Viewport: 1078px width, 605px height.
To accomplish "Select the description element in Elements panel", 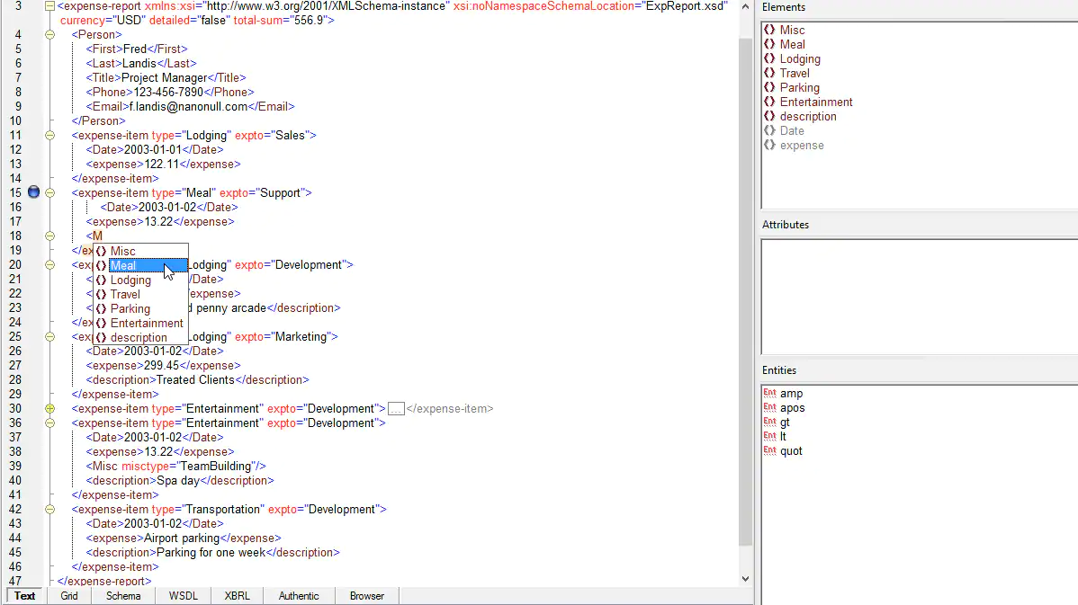I will [x=809, y=116].
